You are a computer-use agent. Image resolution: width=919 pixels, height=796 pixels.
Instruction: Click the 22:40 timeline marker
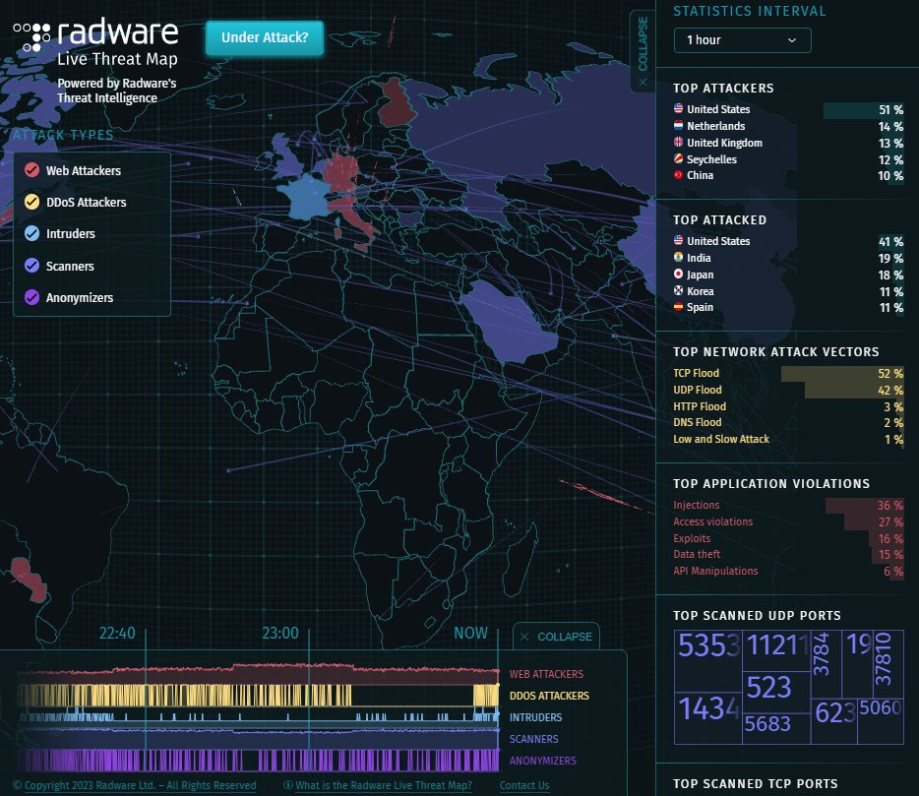(117, 634)
